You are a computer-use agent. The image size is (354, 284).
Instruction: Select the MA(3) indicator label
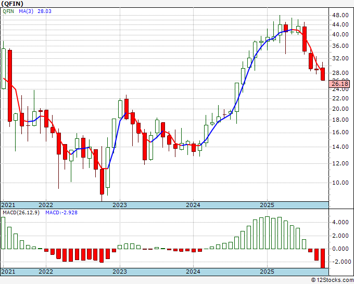(26, 11)
